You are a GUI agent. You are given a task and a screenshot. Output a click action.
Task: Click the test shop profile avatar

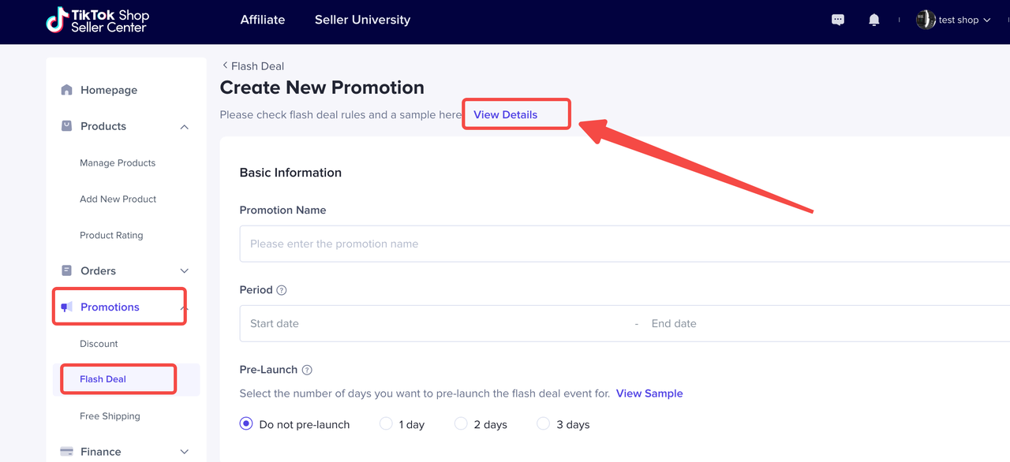[926, 20]
